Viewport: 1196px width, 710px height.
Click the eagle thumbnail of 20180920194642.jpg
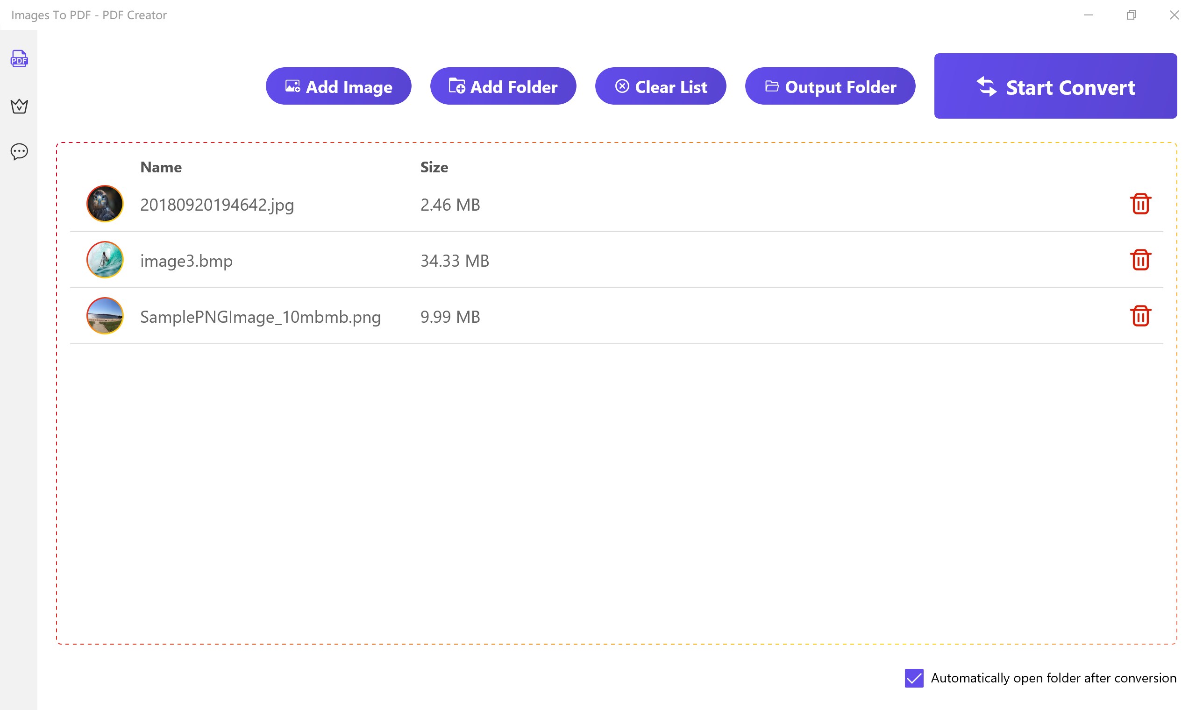(105, 204)
